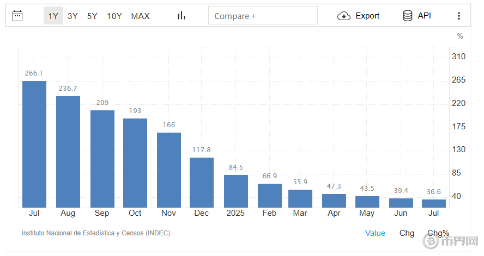Click the Export cloud download icon
Viewport: 484px width, 256px height.
(x=344, y=16)
